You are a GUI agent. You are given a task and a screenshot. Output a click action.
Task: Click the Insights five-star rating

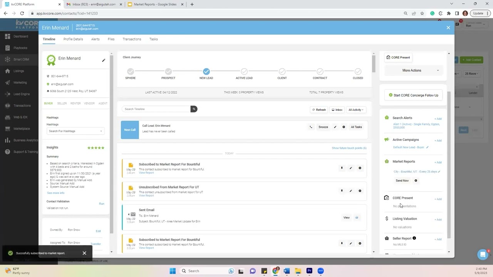(x=96, y=148)
